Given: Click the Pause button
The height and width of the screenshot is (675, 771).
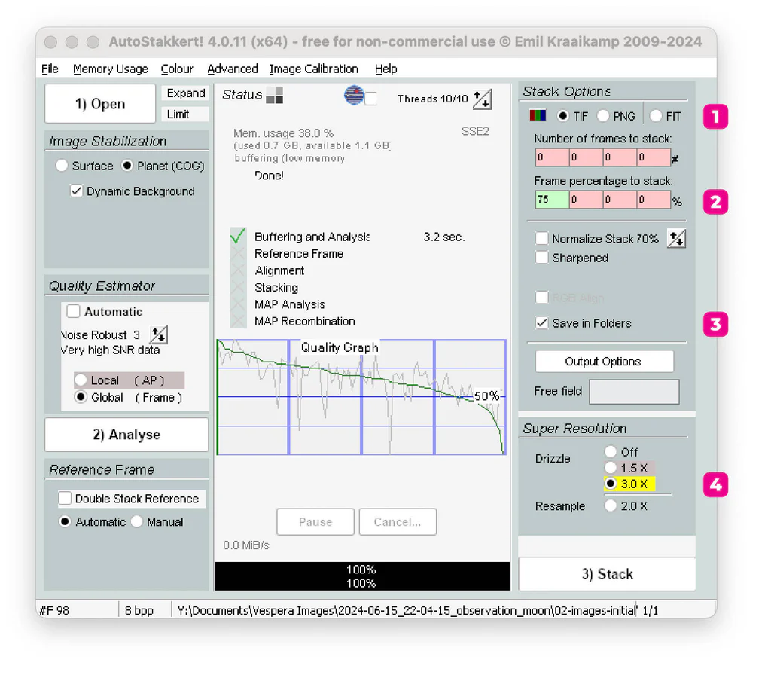Looking at the screenshot, I should pyautogui.click(x=315, y=521).
